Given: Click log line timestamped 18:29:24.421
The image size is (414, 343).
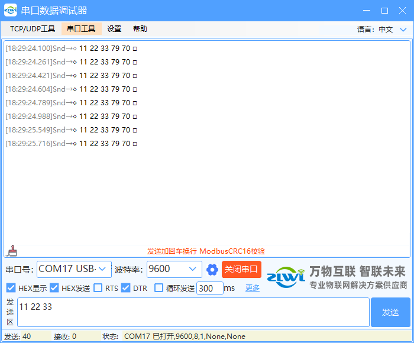Looking at the screenshot, I should click(x=72, y=76).
